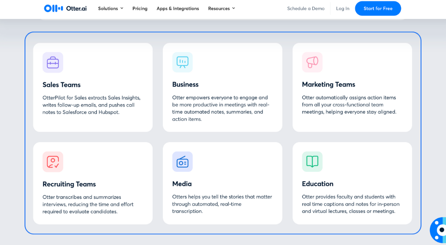Image resolution: width=446 pixels, height=245 pixels.
Task: Click the Business presentation board icon
Action: click(182, 62)
